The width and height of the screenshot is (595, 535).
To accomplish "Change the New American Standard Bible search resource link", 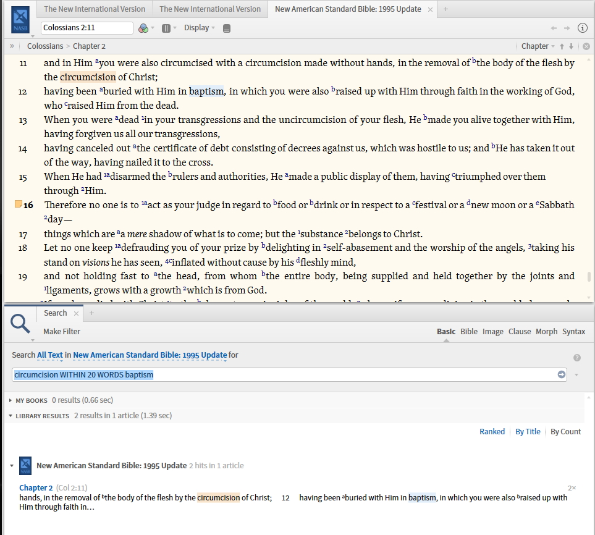I will tap(150, 355).
